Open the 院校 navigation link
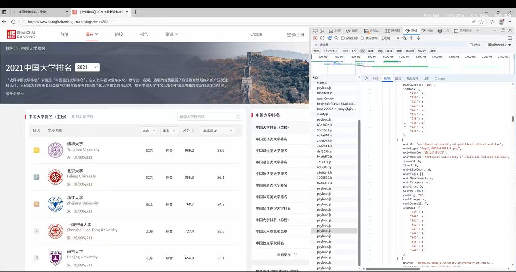Image resolution: width=516 pixels, height=272 pixels. (119, 34)
